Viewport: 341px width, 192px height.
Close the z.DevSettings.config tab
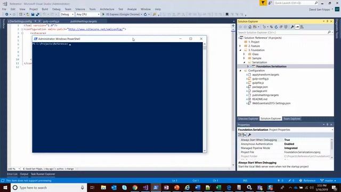(39, 21)
